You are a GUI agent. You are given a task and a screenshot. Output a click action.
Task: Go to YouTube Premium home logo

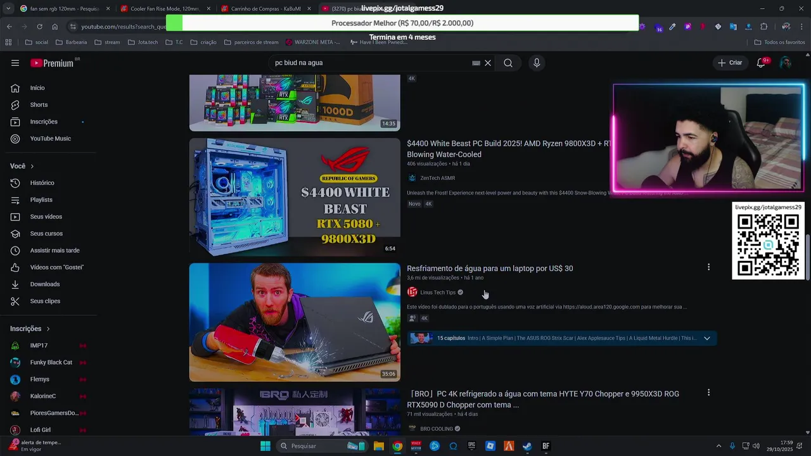pyautogui.click(x=52, y=63)
